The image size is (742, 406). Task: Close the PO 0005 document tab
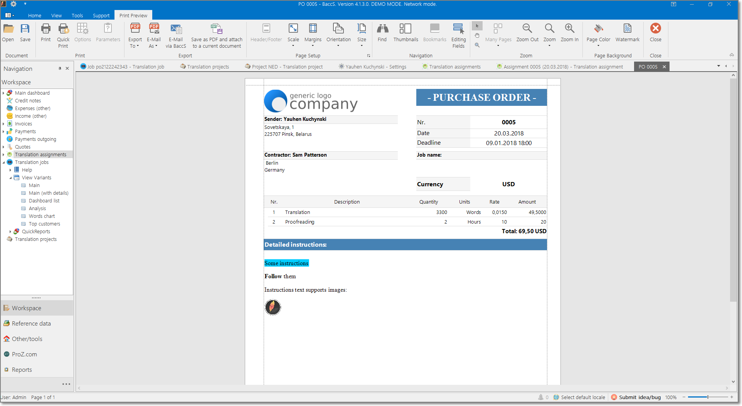[664, 67]
